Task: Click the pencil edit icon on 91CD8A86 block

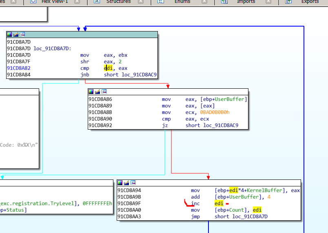Action: 98,92
